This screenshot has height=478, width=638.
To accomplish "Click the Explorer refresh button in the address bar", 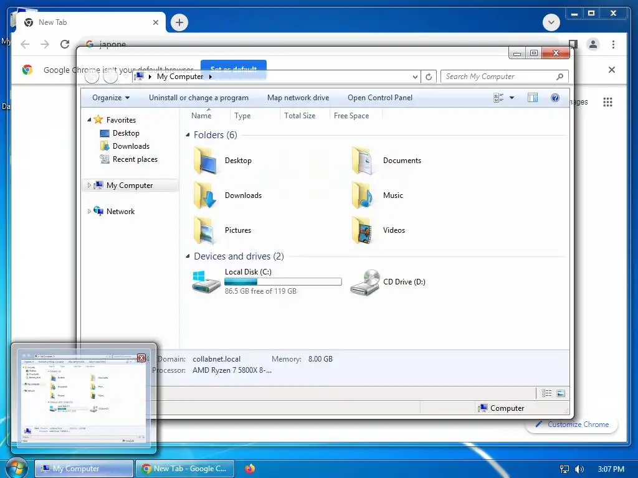I will pyautogui.click(x=429, y=77).
